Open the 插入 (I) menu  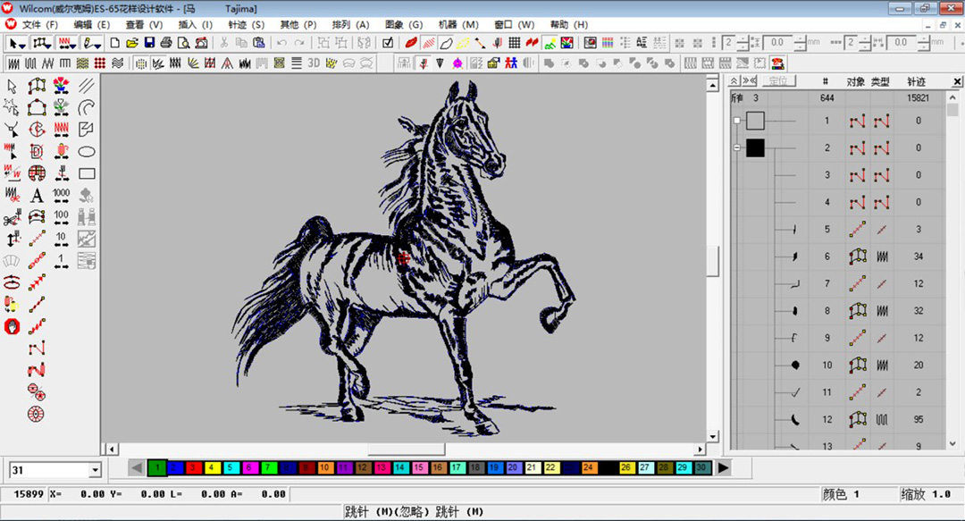pyautogui.click(x=195, y=25)
